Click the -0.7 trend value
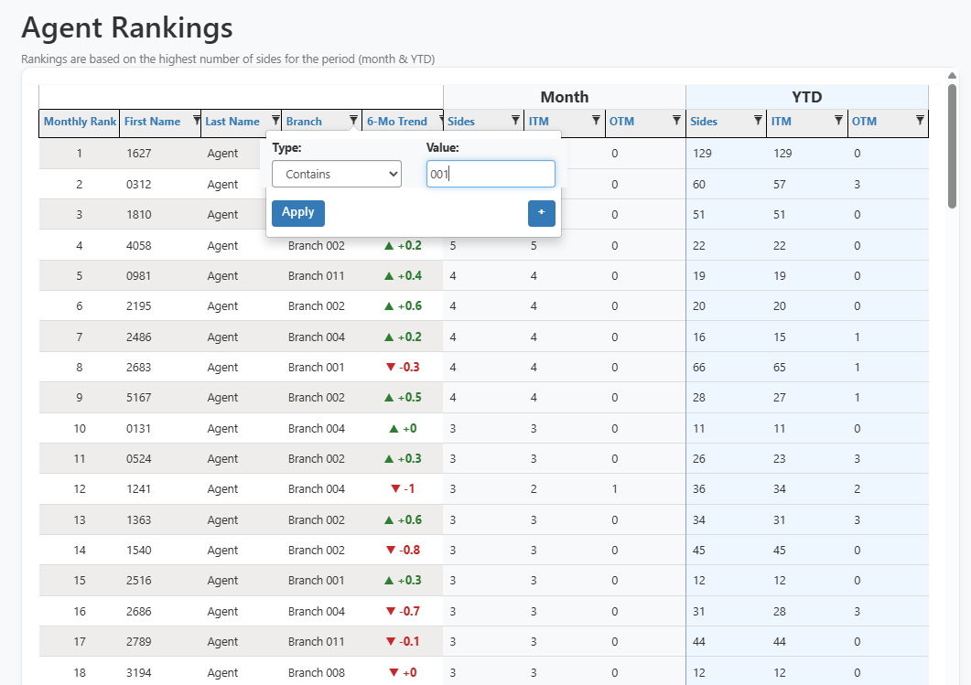This screenshot has width=971, height=685. (404, 612)
